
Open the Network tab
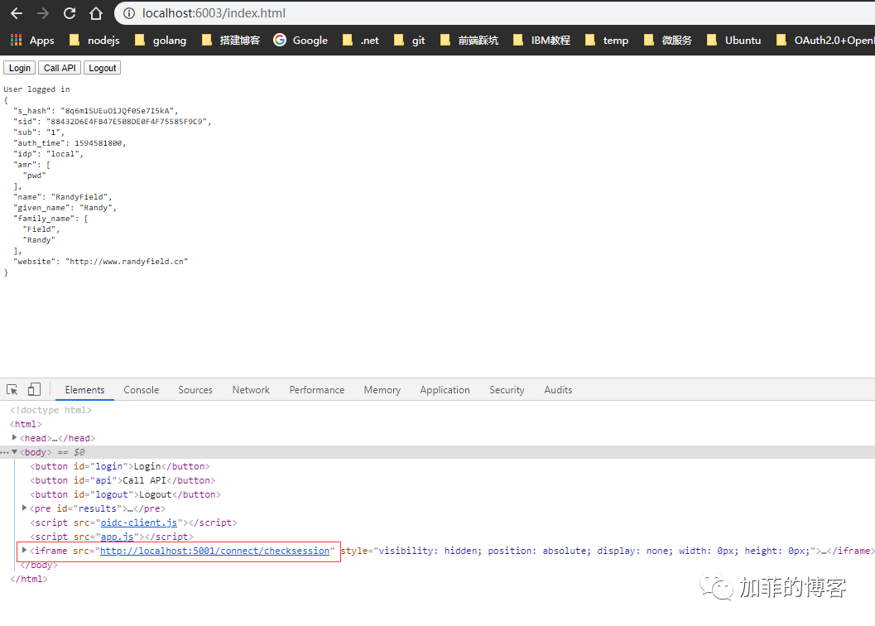(x=251, y=390)
